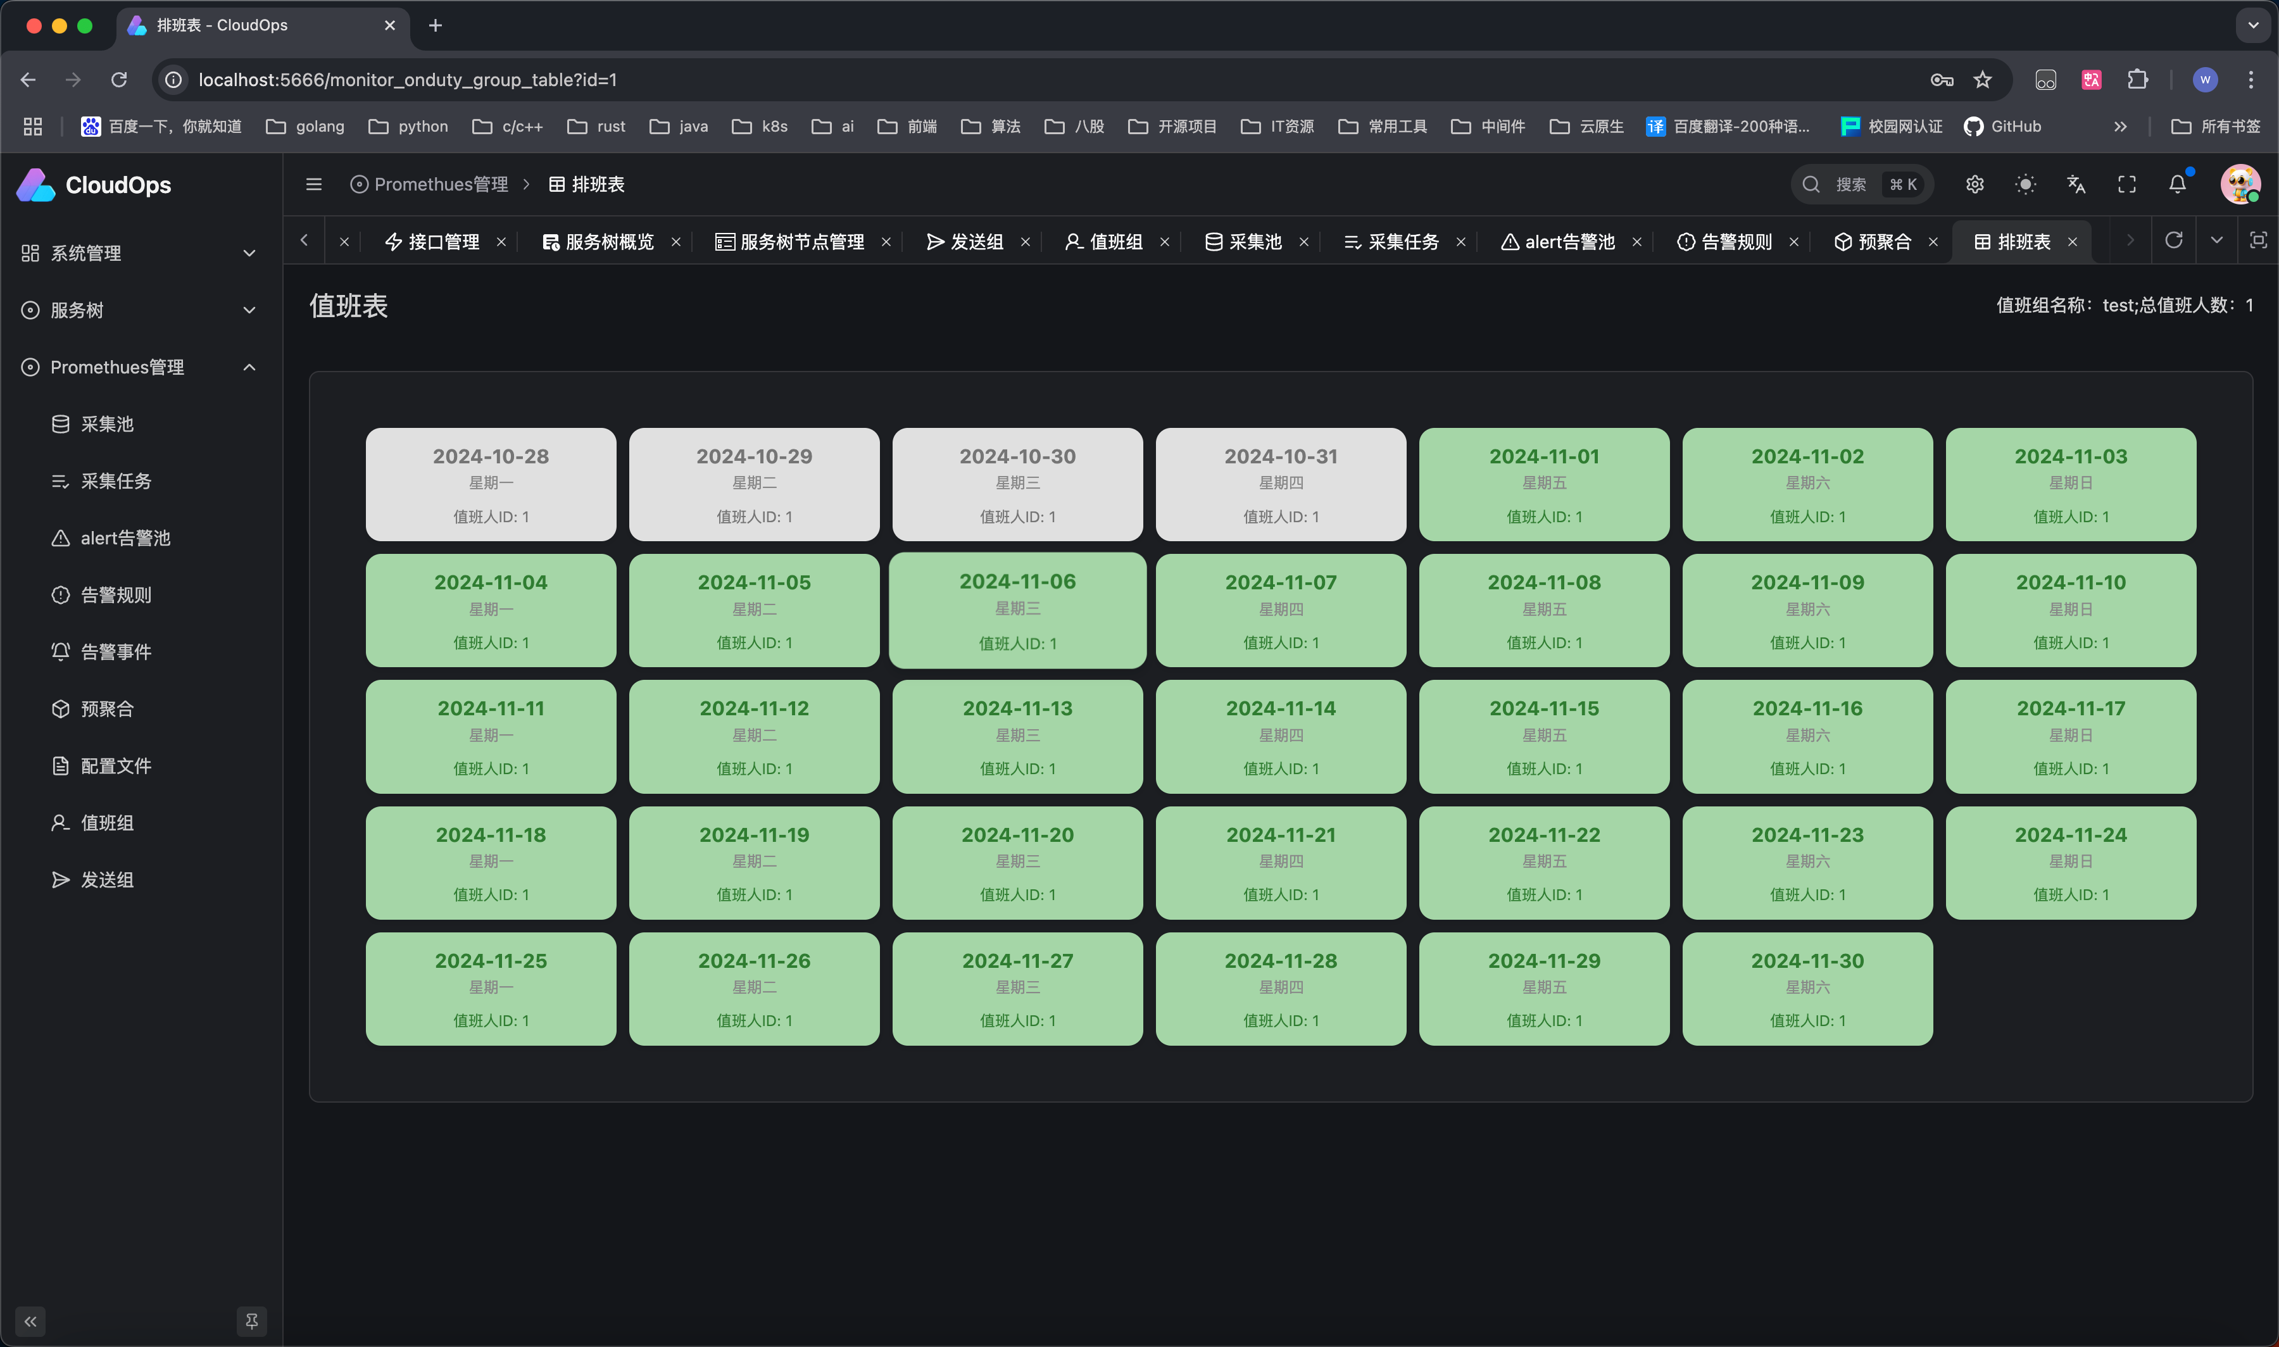Open the user avatar menu
Image resolution: width=2279 pixels, height=1347 pixels.
[2240, 184]
